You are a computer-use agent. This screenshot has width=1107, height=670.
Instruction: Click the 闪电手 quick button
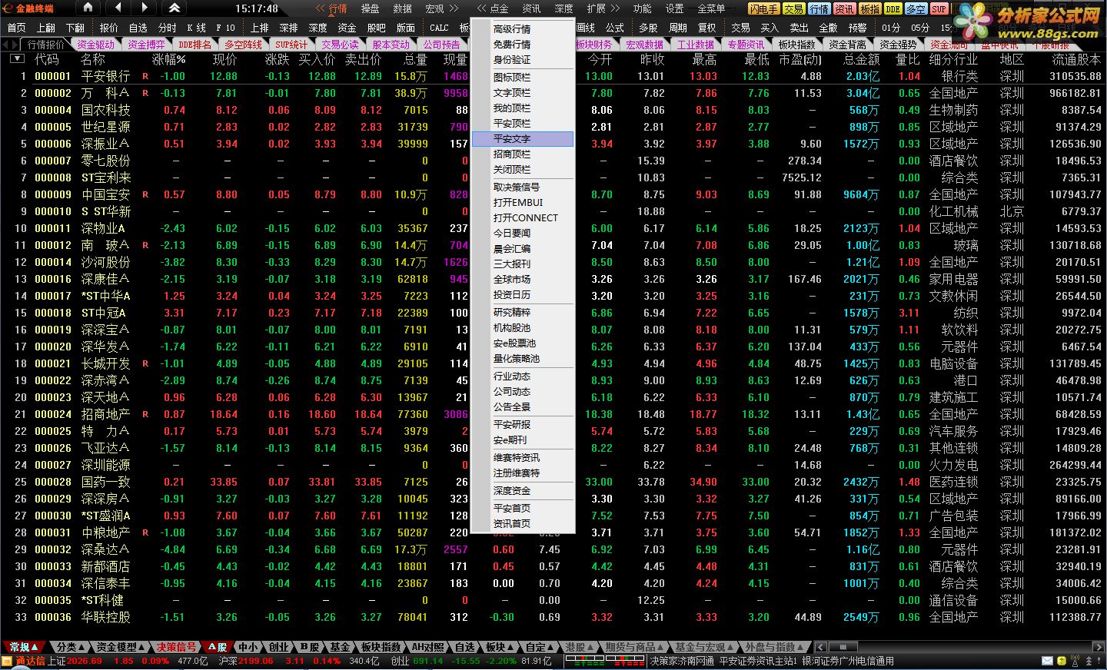[763, 8]
